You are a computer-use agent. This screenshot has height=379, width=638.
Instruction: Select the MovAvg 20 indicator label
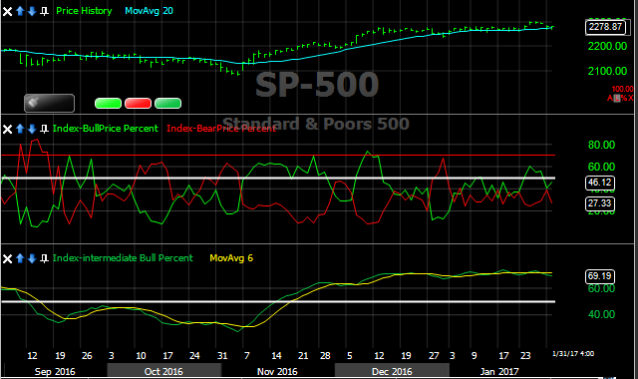(x=149, y=11)
